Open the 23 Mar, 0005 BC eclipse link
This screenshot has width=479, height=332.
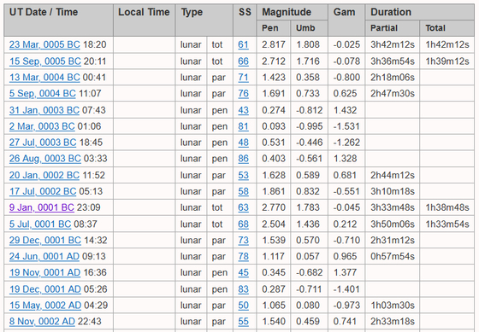pos(44,44)
